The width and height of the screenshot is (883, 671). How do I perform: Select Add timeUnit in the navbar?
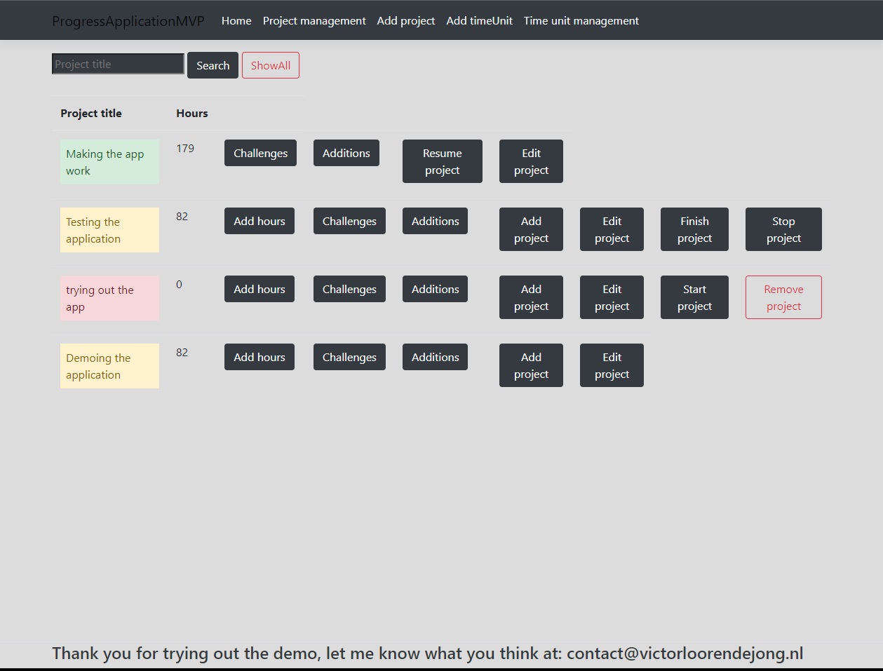pyautogui.click(x=479, y=21)
